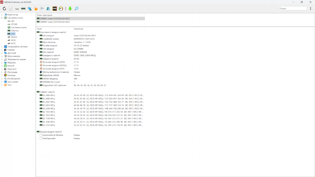Expand the Сервер tree node
The image size is (315, 177).
(x=2, y=50)
